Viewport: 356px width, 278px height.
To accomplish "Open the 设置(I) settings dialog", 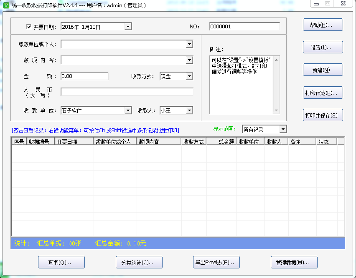I will point(323,47).
